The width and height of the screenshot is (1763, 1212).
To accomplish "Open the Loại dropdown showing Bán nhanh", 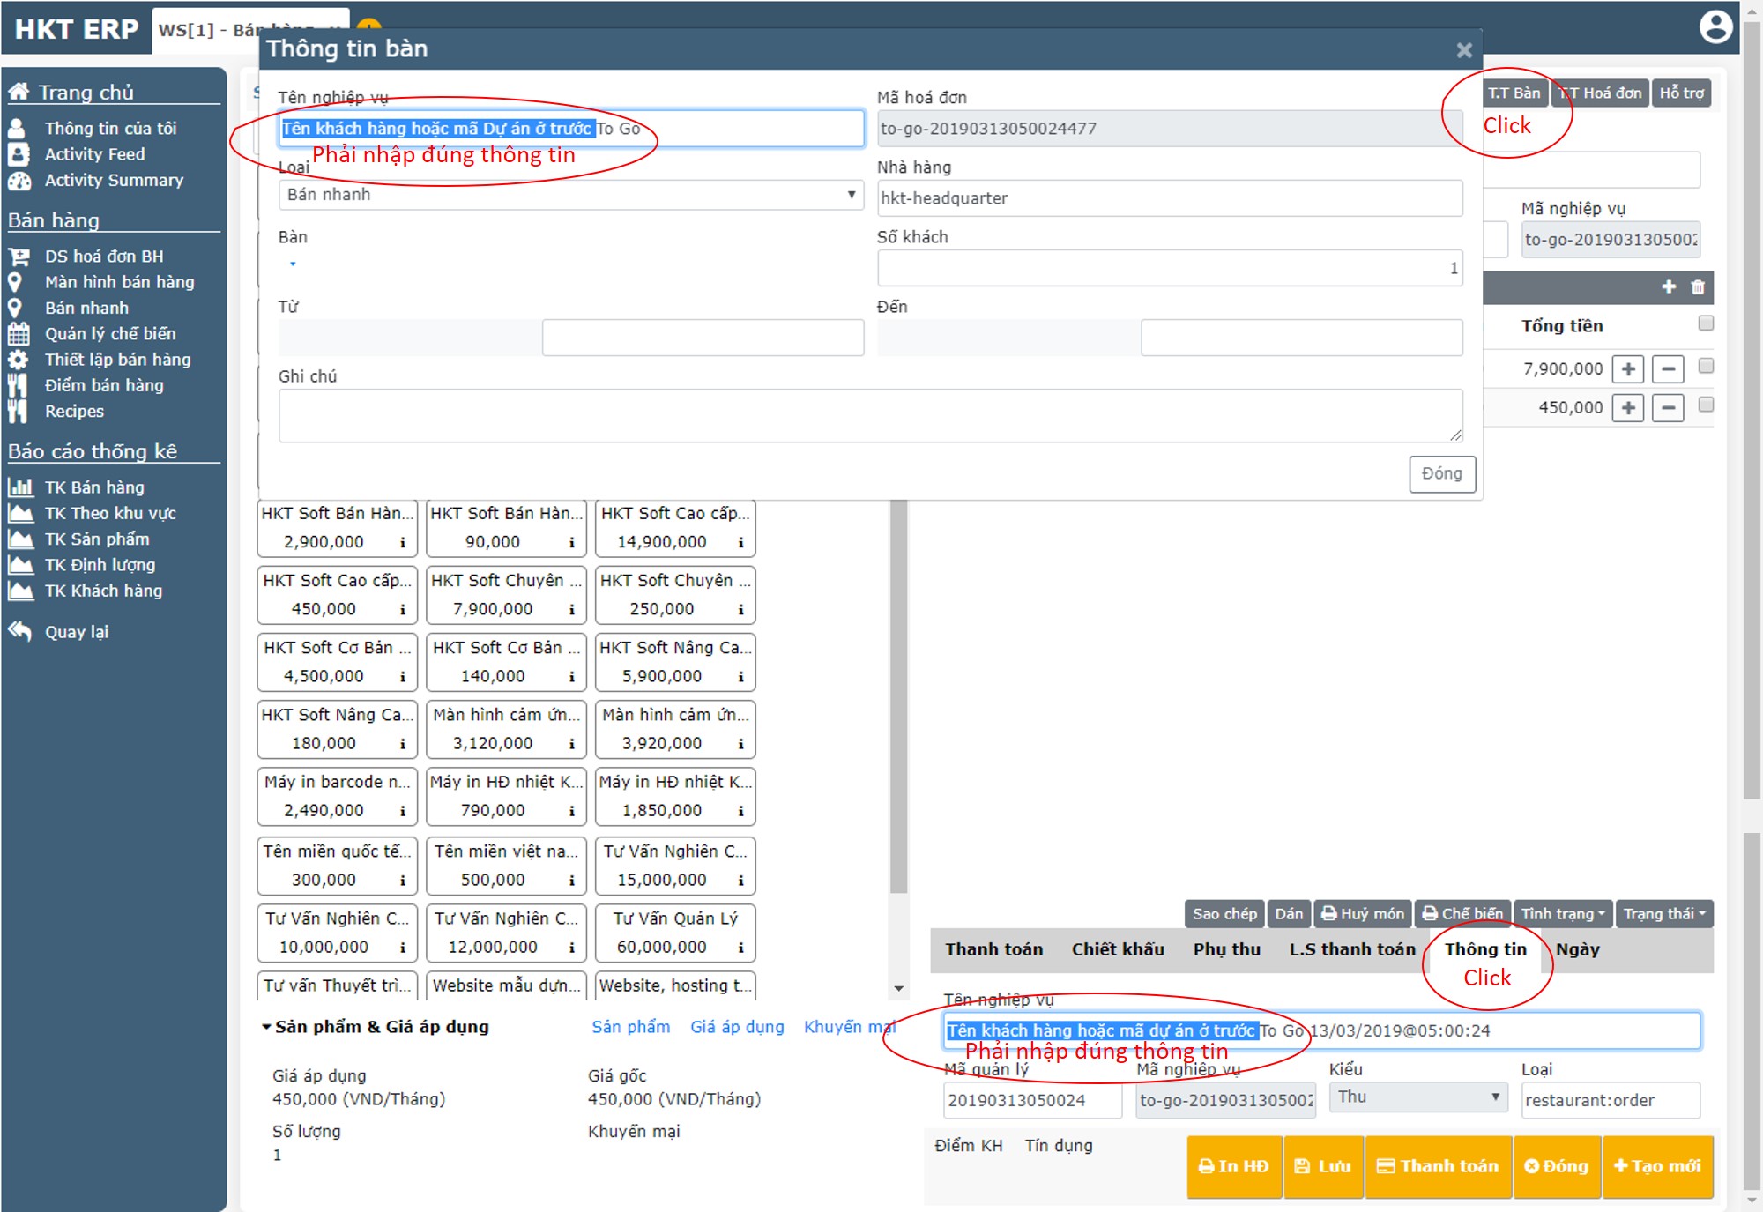I will [570, 195].
